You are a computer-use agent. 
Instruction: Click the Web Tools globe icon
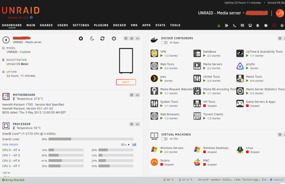coord(154,66)
